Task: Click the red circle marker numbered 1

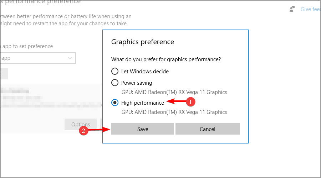Action: point(190,102)
